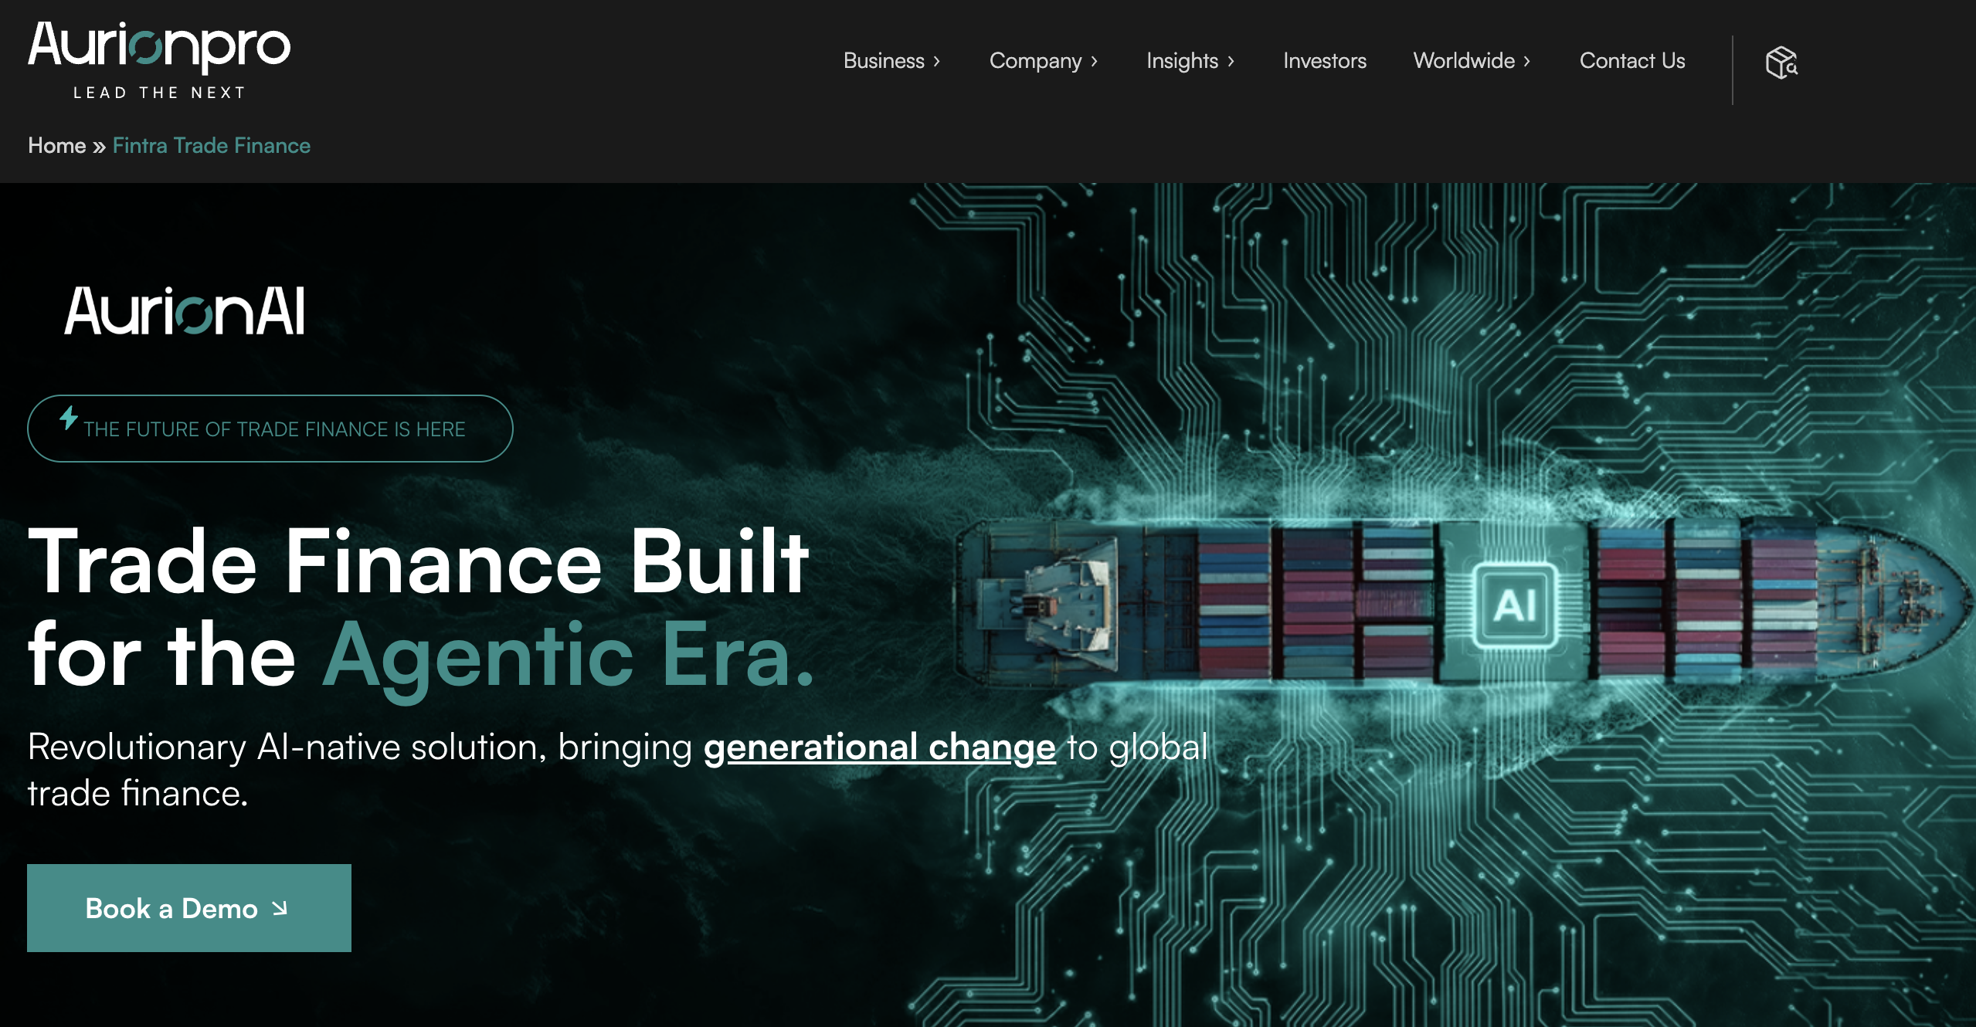Click the Aurionpro logo in the header

pos(159,60)
